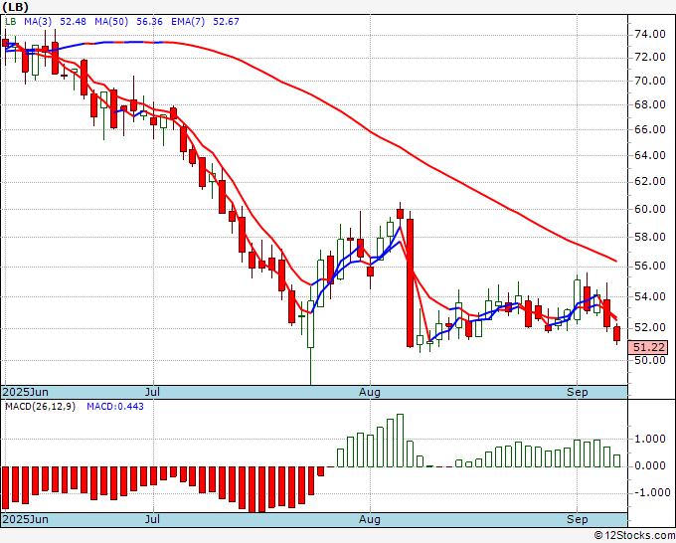Click the 54.00 price axis label
Image resolution: width=676 pixels, height=543 pixels.
click(650, 296)
